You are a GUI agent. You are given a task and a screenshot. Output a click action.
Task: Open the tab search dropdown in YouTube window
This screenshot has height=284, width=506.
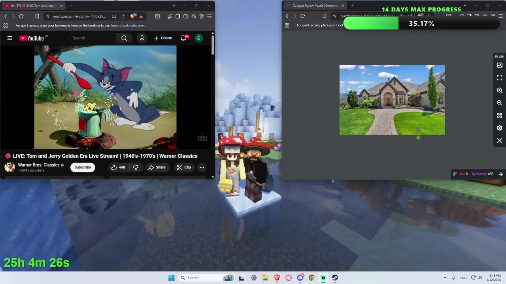(174, 6)
